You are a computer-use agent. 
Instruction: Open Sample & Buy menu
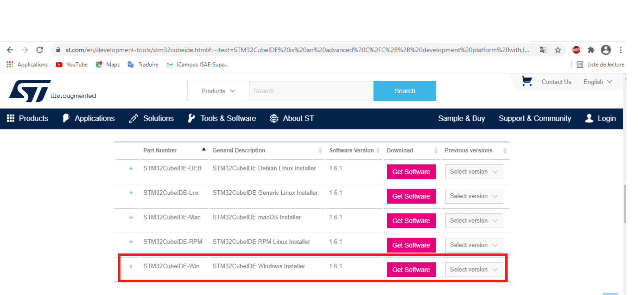[x=461, y=118]
